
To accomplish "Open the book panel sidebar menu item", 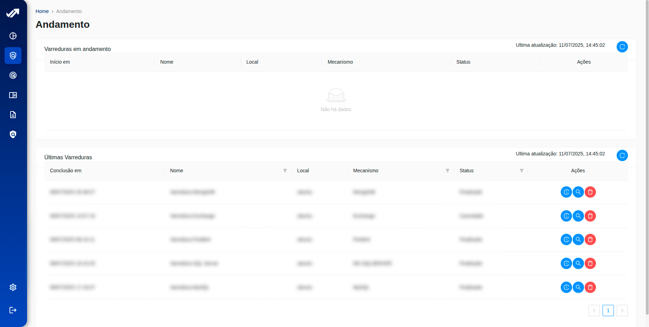I will pos(13,95).
